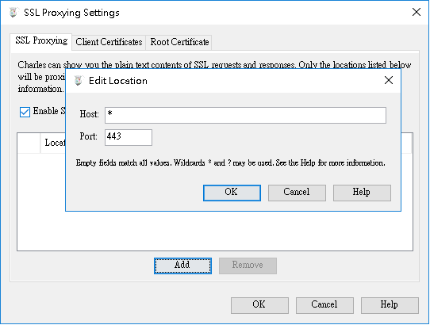Open Help at the bottom of SSL Proxying Settings
430x325 pixels.
point(390,305)
